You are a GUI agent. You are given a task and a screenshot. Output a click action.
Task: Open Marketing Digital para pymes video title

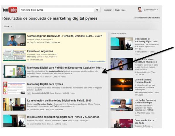tap(45, 84)
